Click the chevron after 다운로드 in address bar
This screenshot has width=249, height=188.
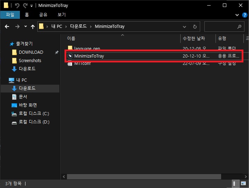pos(91,27)
